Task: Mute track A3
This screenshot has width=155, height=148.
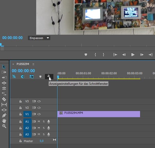Action: click(39, 134)
